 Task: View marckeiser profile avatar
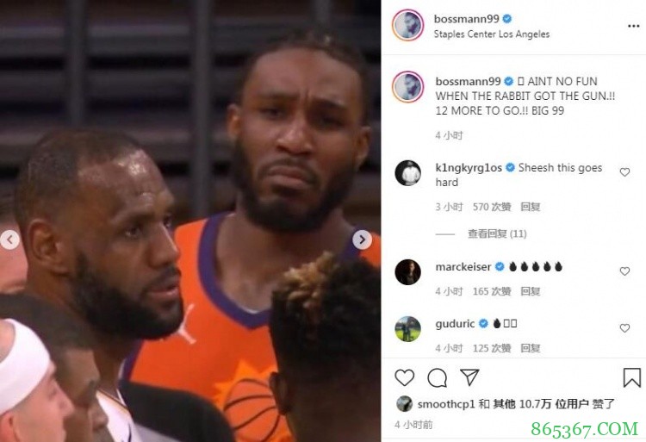[408, 272]
